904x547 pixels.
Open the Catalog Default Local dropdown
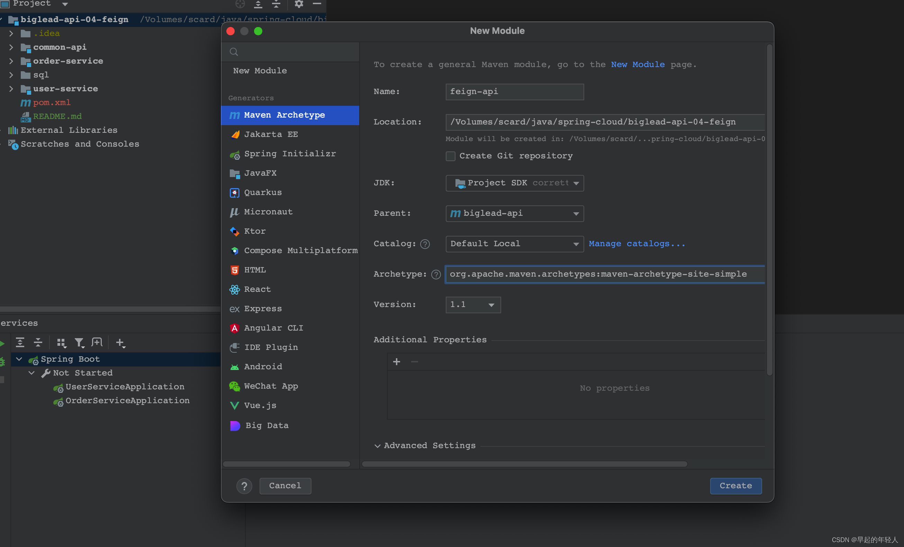514,244
